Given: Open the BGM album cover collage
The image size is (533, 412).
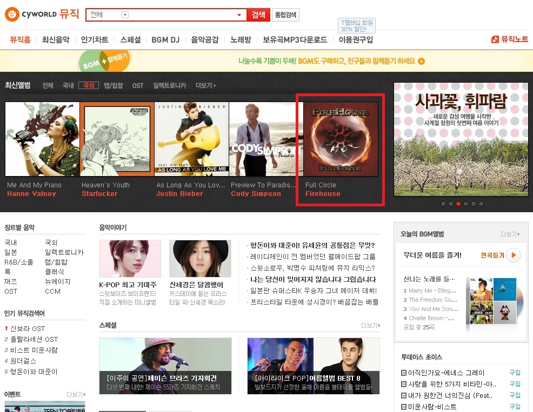Looking at the screenshot, I should 494,301.
